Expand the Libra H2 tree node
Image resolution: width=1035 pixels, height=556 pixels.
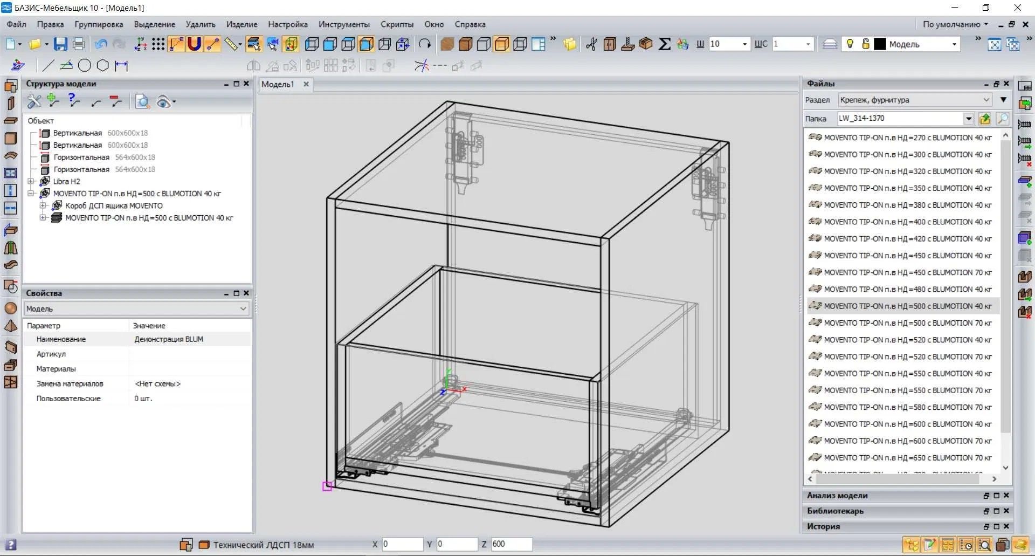pos(31,181)
